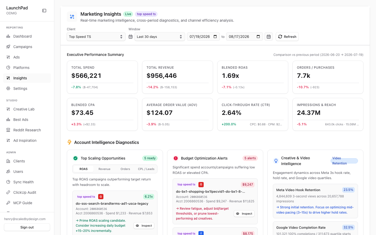Image resolution: width=376 pixels, height=235 pixels.
Task: Open Dashboard from sidebar
Action: coord(27,36)
